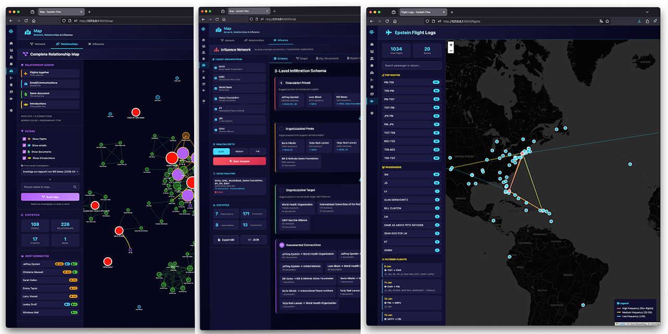Click Build Map button

(51, 197)
